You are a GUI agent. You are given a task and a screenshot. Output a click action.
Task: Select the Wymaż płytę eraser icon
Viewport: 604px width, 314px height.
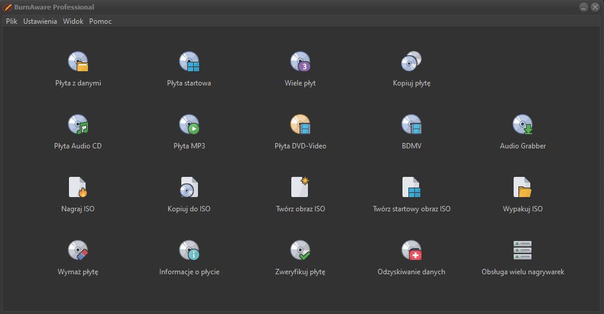(78, 250)
